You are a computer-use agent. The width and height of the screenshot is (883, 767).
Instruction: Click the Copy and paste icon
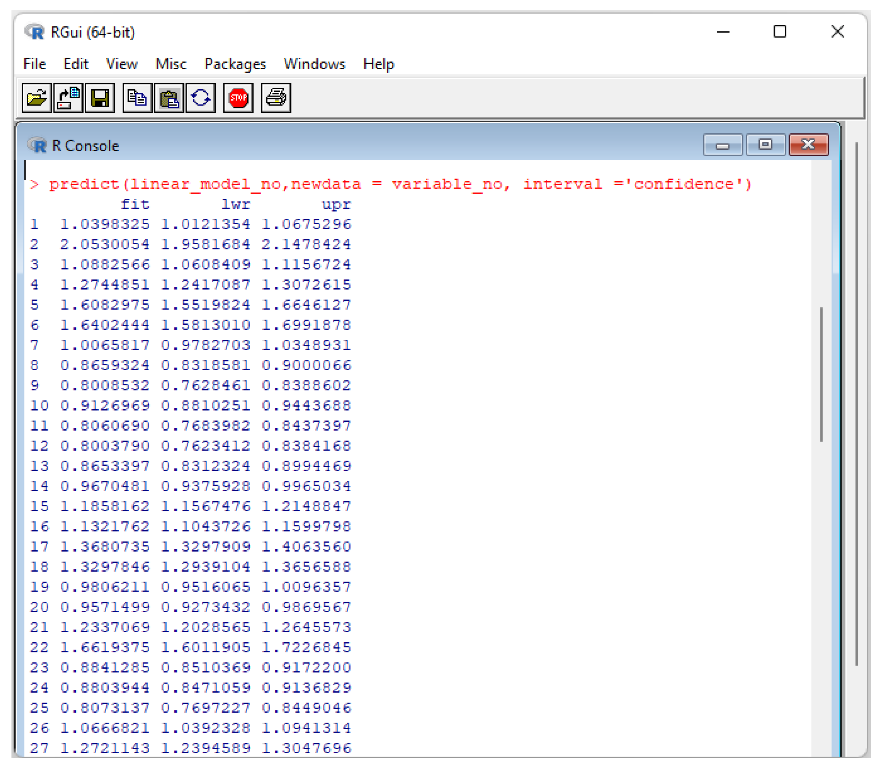pos(200,98)
